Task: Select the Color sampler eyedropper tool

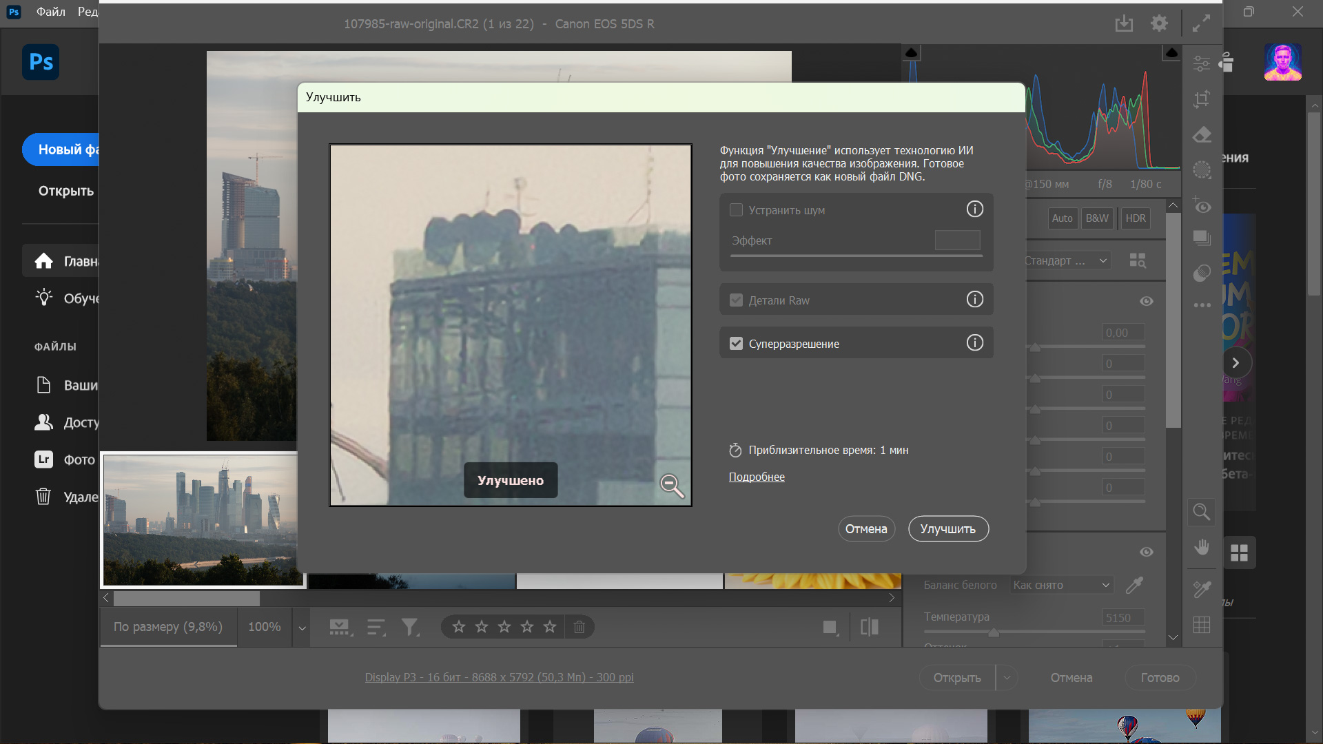Action: [x=1202, y=589]
